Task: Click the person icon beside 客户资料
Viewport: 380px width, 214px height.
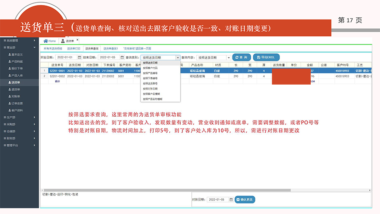Action: 10,110
